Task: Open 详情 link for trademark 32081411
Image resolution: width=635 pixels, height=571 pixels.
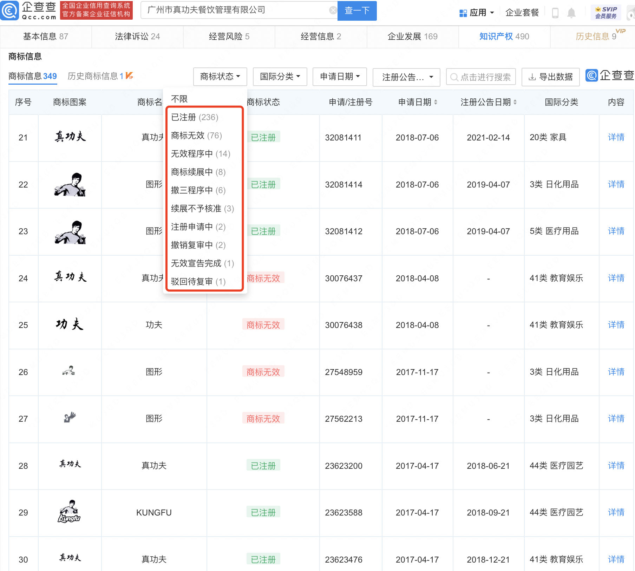Action: pos(616,137)
